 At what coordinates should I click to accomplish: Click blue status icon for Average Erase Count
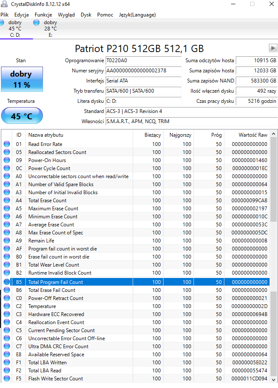[7, 224]
